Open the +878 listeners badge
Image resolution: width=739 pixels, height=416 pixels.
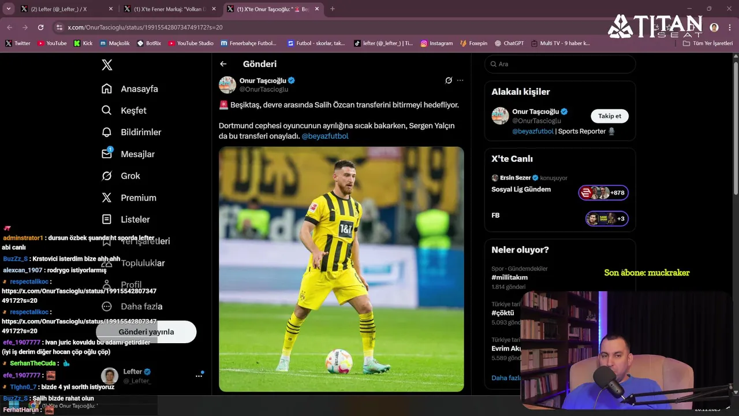[603, 193]
